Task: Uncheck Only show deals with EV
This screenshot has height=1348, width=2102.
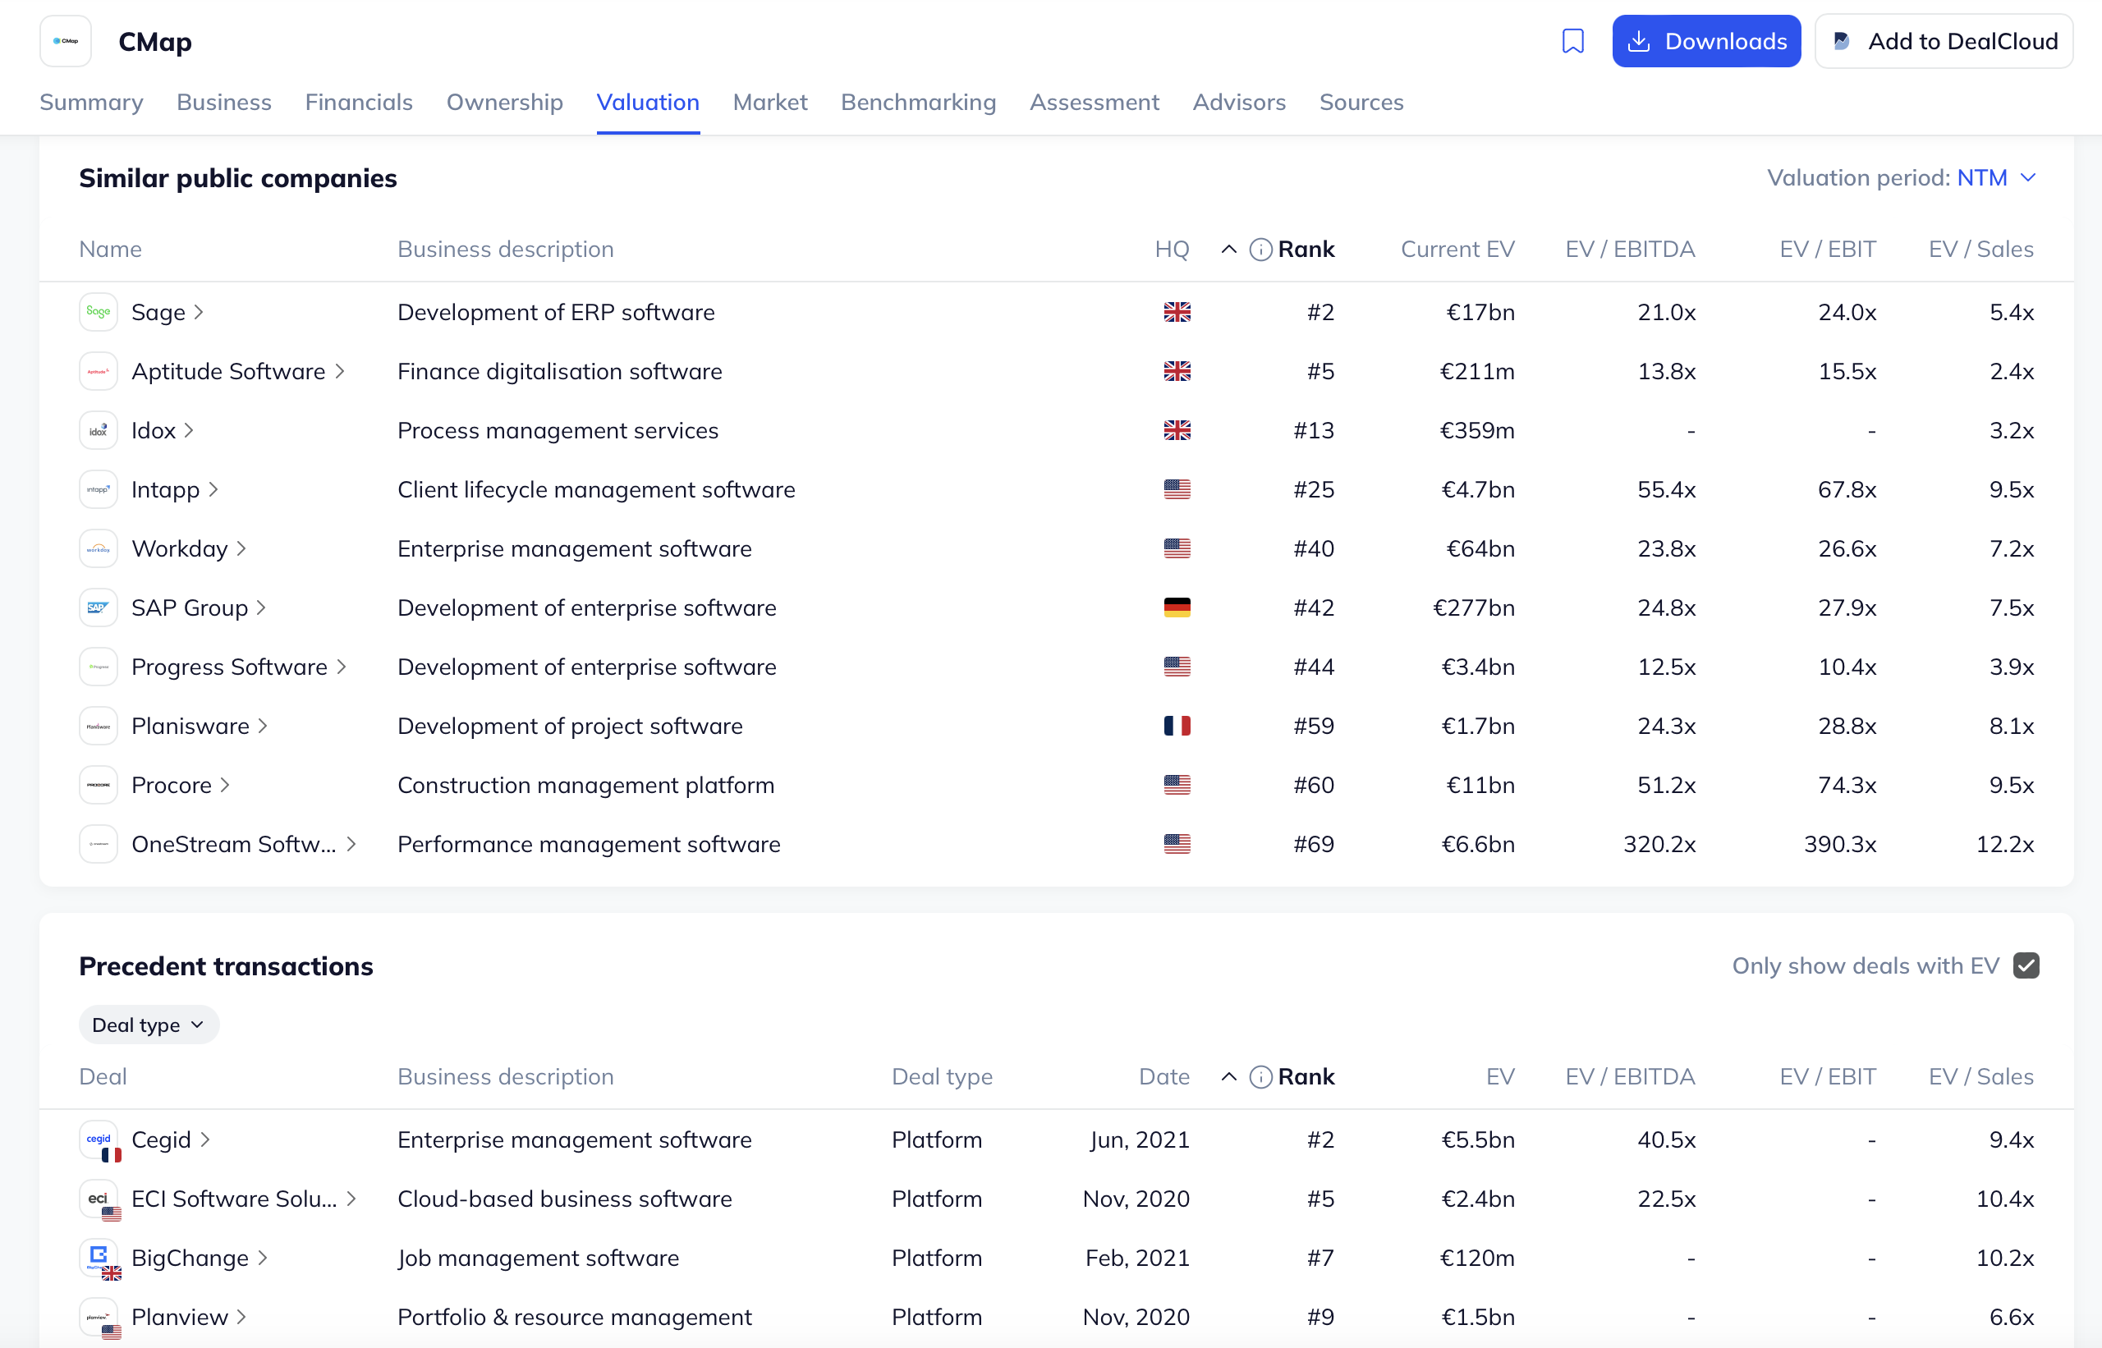Action: point(2026,965)
